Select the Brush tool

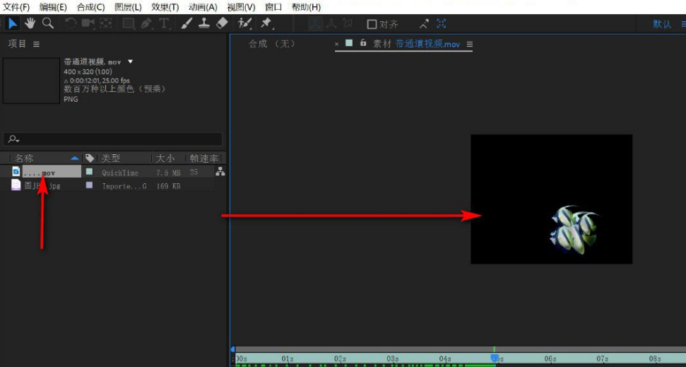pos(187,23)
